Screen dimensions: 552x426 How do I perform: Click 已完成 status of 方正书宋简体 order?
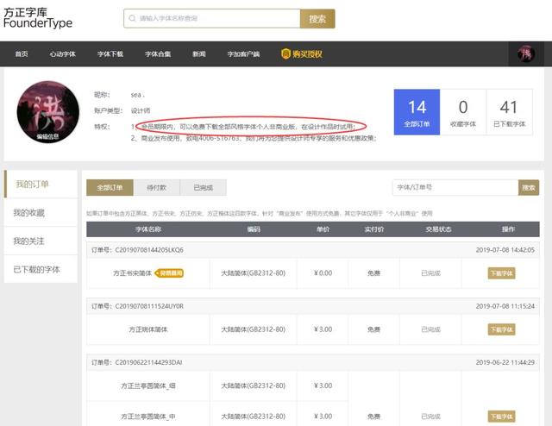pos(431,273)
